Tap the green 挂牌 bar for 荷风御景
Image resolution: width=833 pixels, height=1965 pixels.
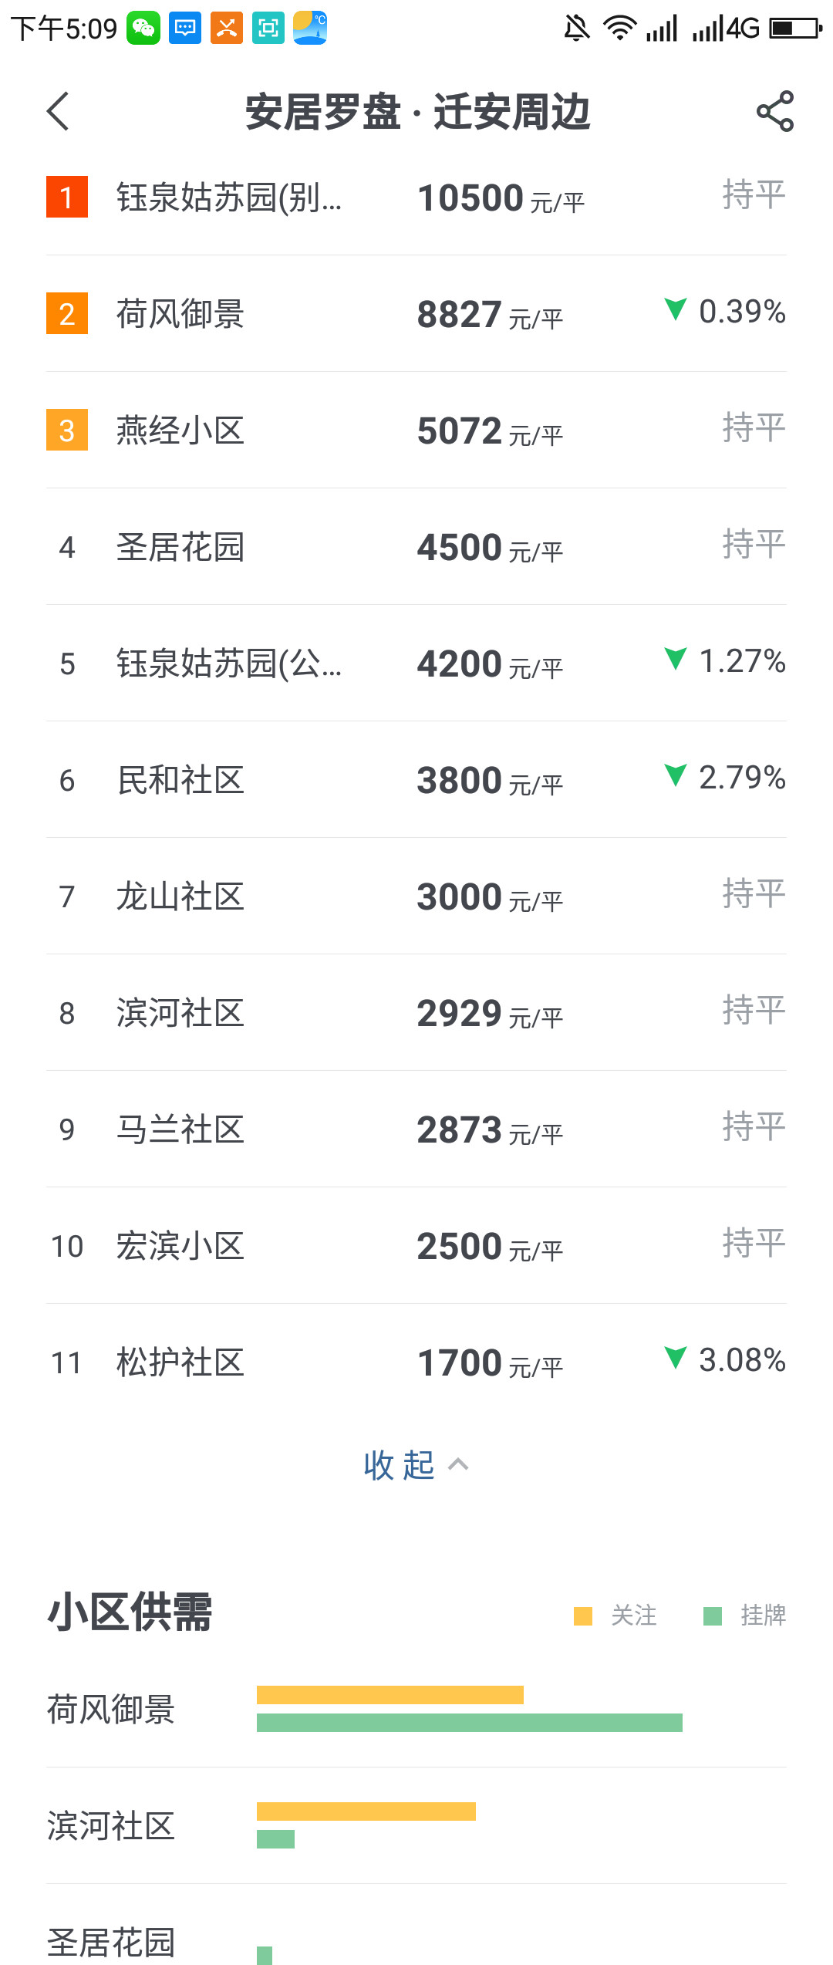(x=469, y=1723)
